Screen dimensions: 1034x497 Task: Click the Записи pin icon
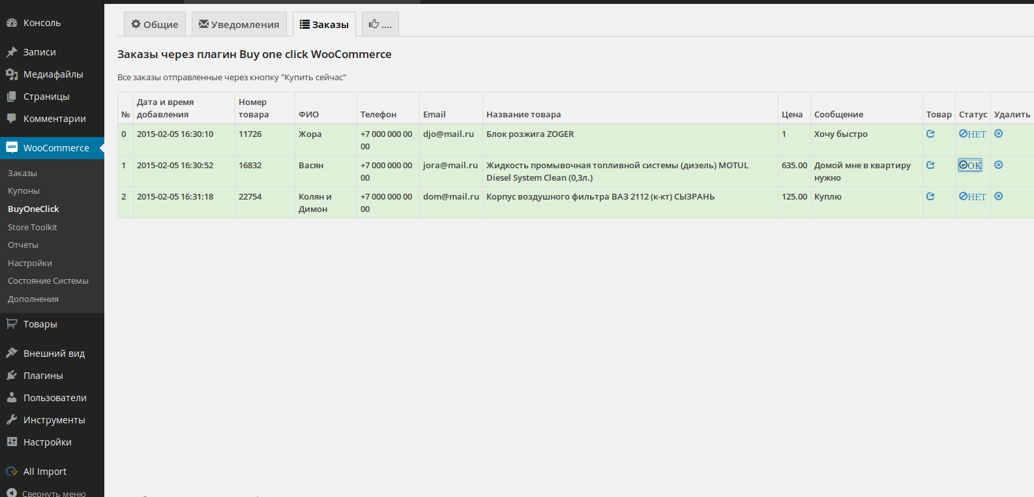pos(12,52)
